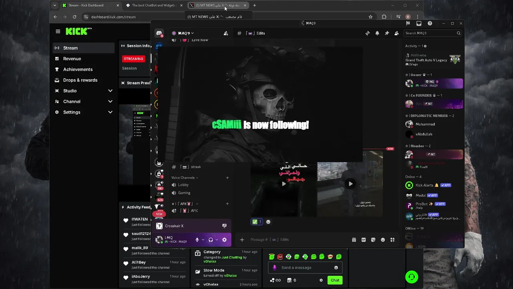The height and width of the screenshot is (289, 513).
Task: Open Discord help question mark icon
Action: tap(430, 23)
